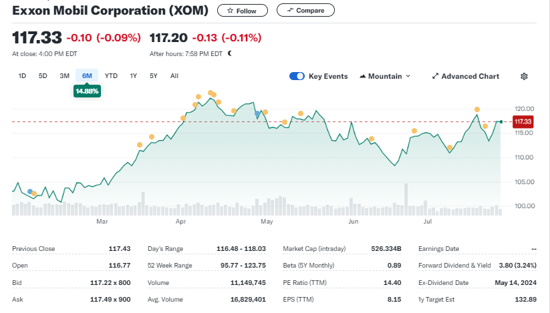Click Ex-Dividend Date May 14, 2024
The image size is (550, 313).
[516, 282]
